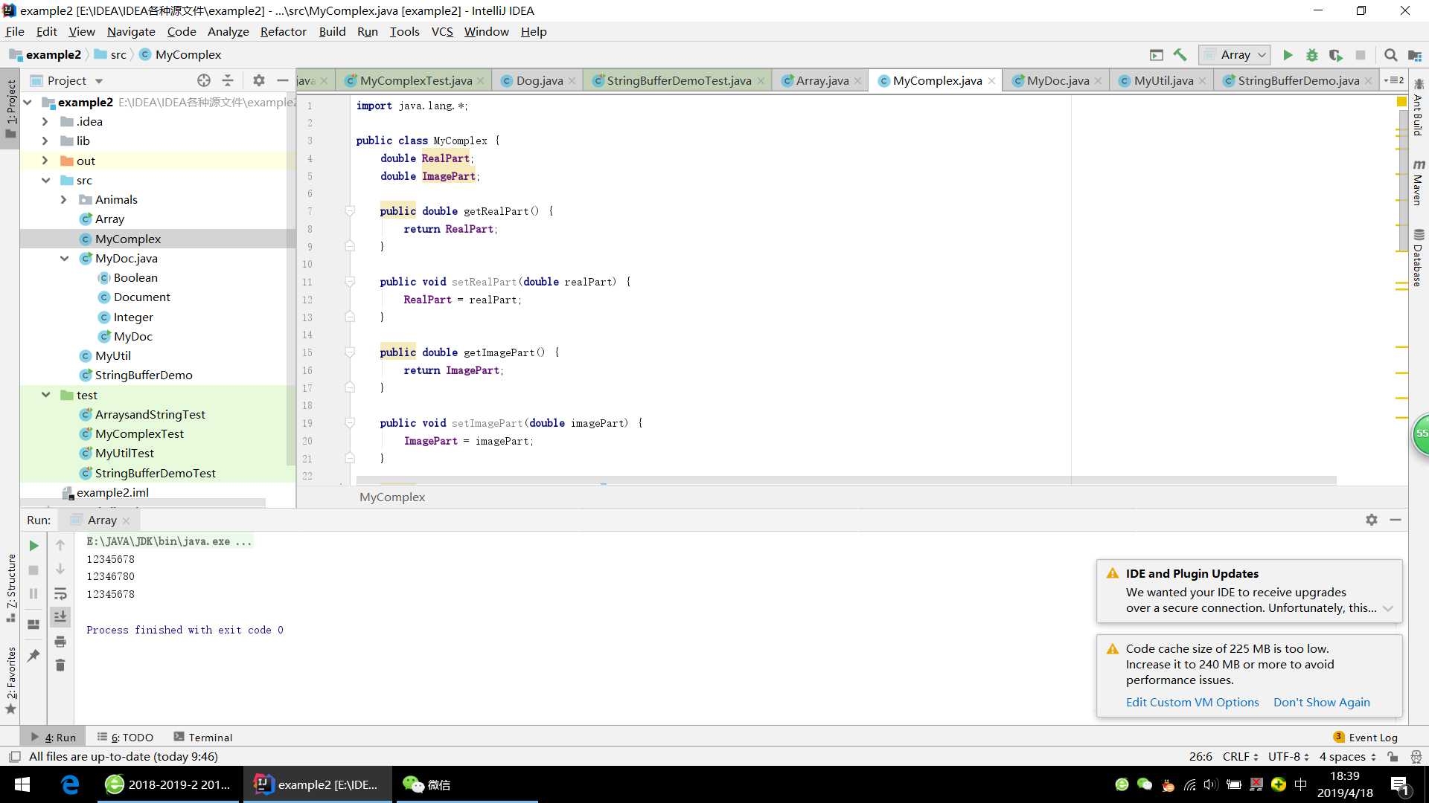Collapse MyDoc.java node
This screenshot has width=1429, height=803.
tap(65, 259)
